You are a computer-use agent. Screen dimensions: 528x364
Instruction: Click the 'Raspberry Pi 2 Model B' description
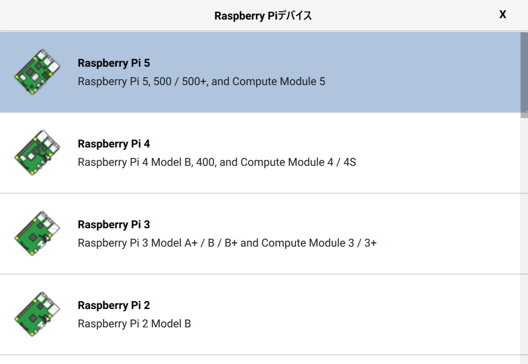(134, 324)
